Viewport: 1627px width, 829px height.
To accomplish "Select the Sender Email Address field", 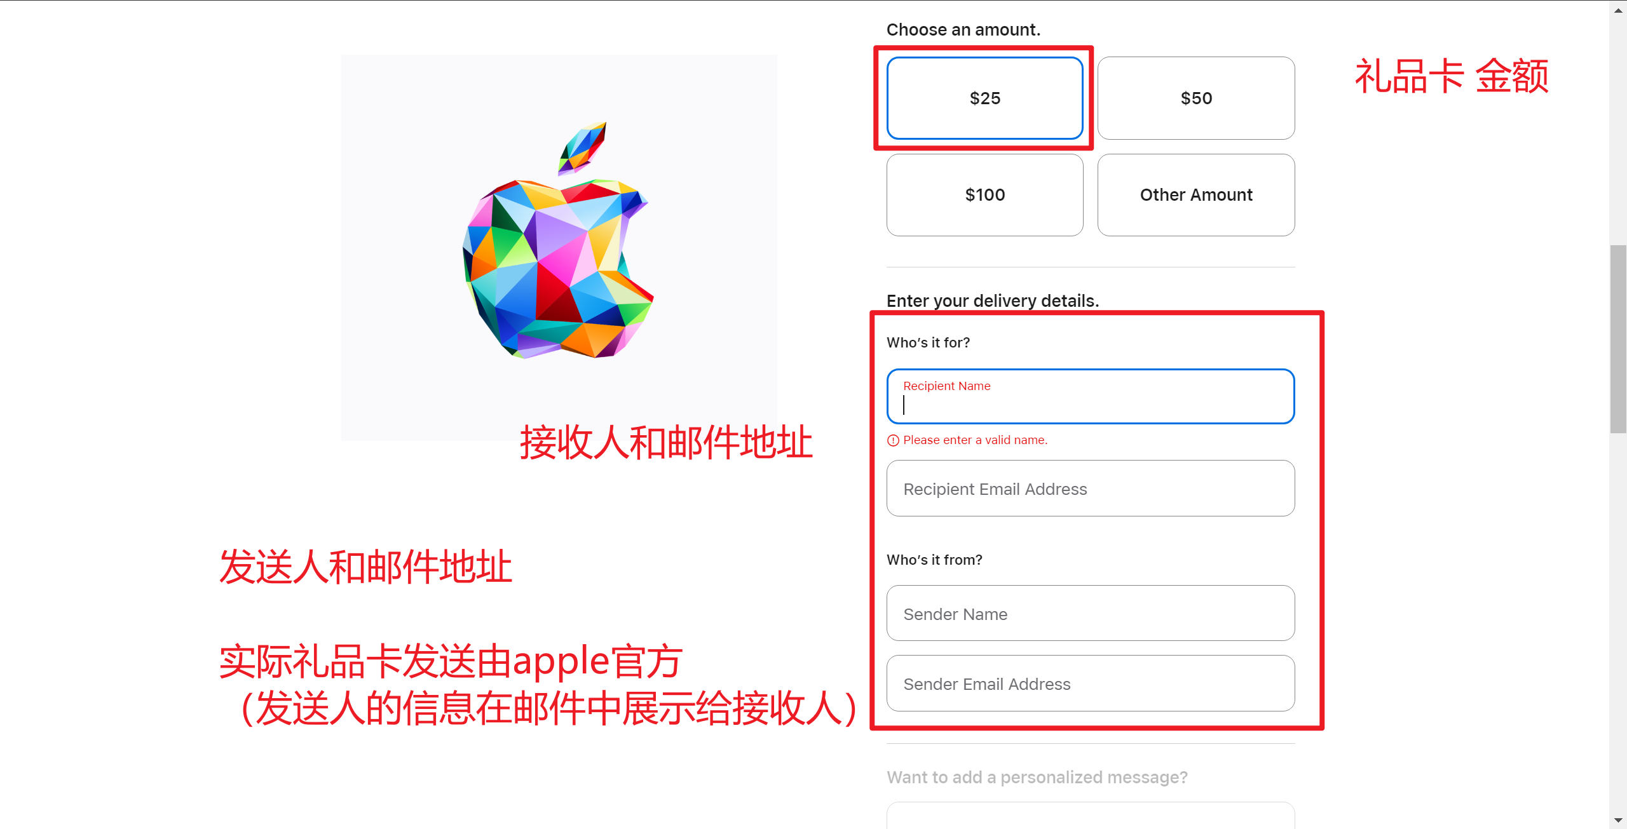I will (1091, 684).
